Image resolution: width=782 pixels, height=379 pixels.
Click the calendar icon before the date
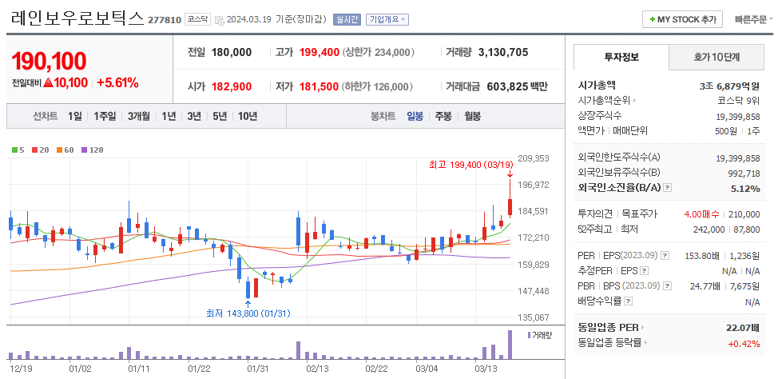pos(220,20)
